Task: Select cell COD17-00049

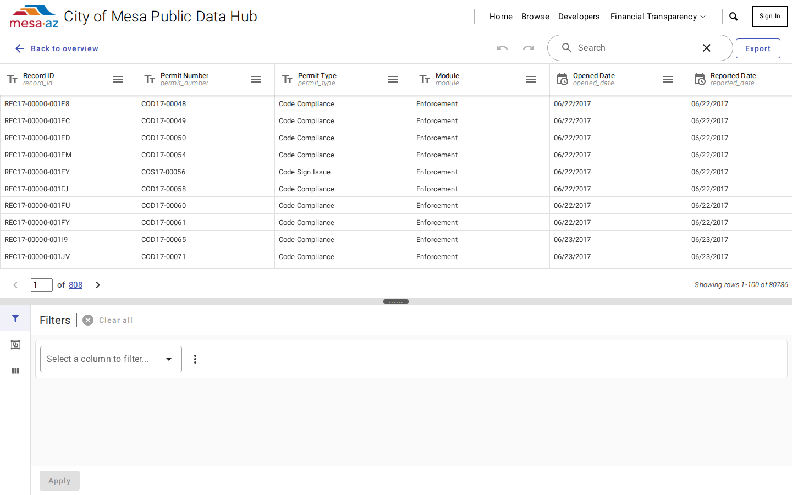Action: [x=206, y=120]
